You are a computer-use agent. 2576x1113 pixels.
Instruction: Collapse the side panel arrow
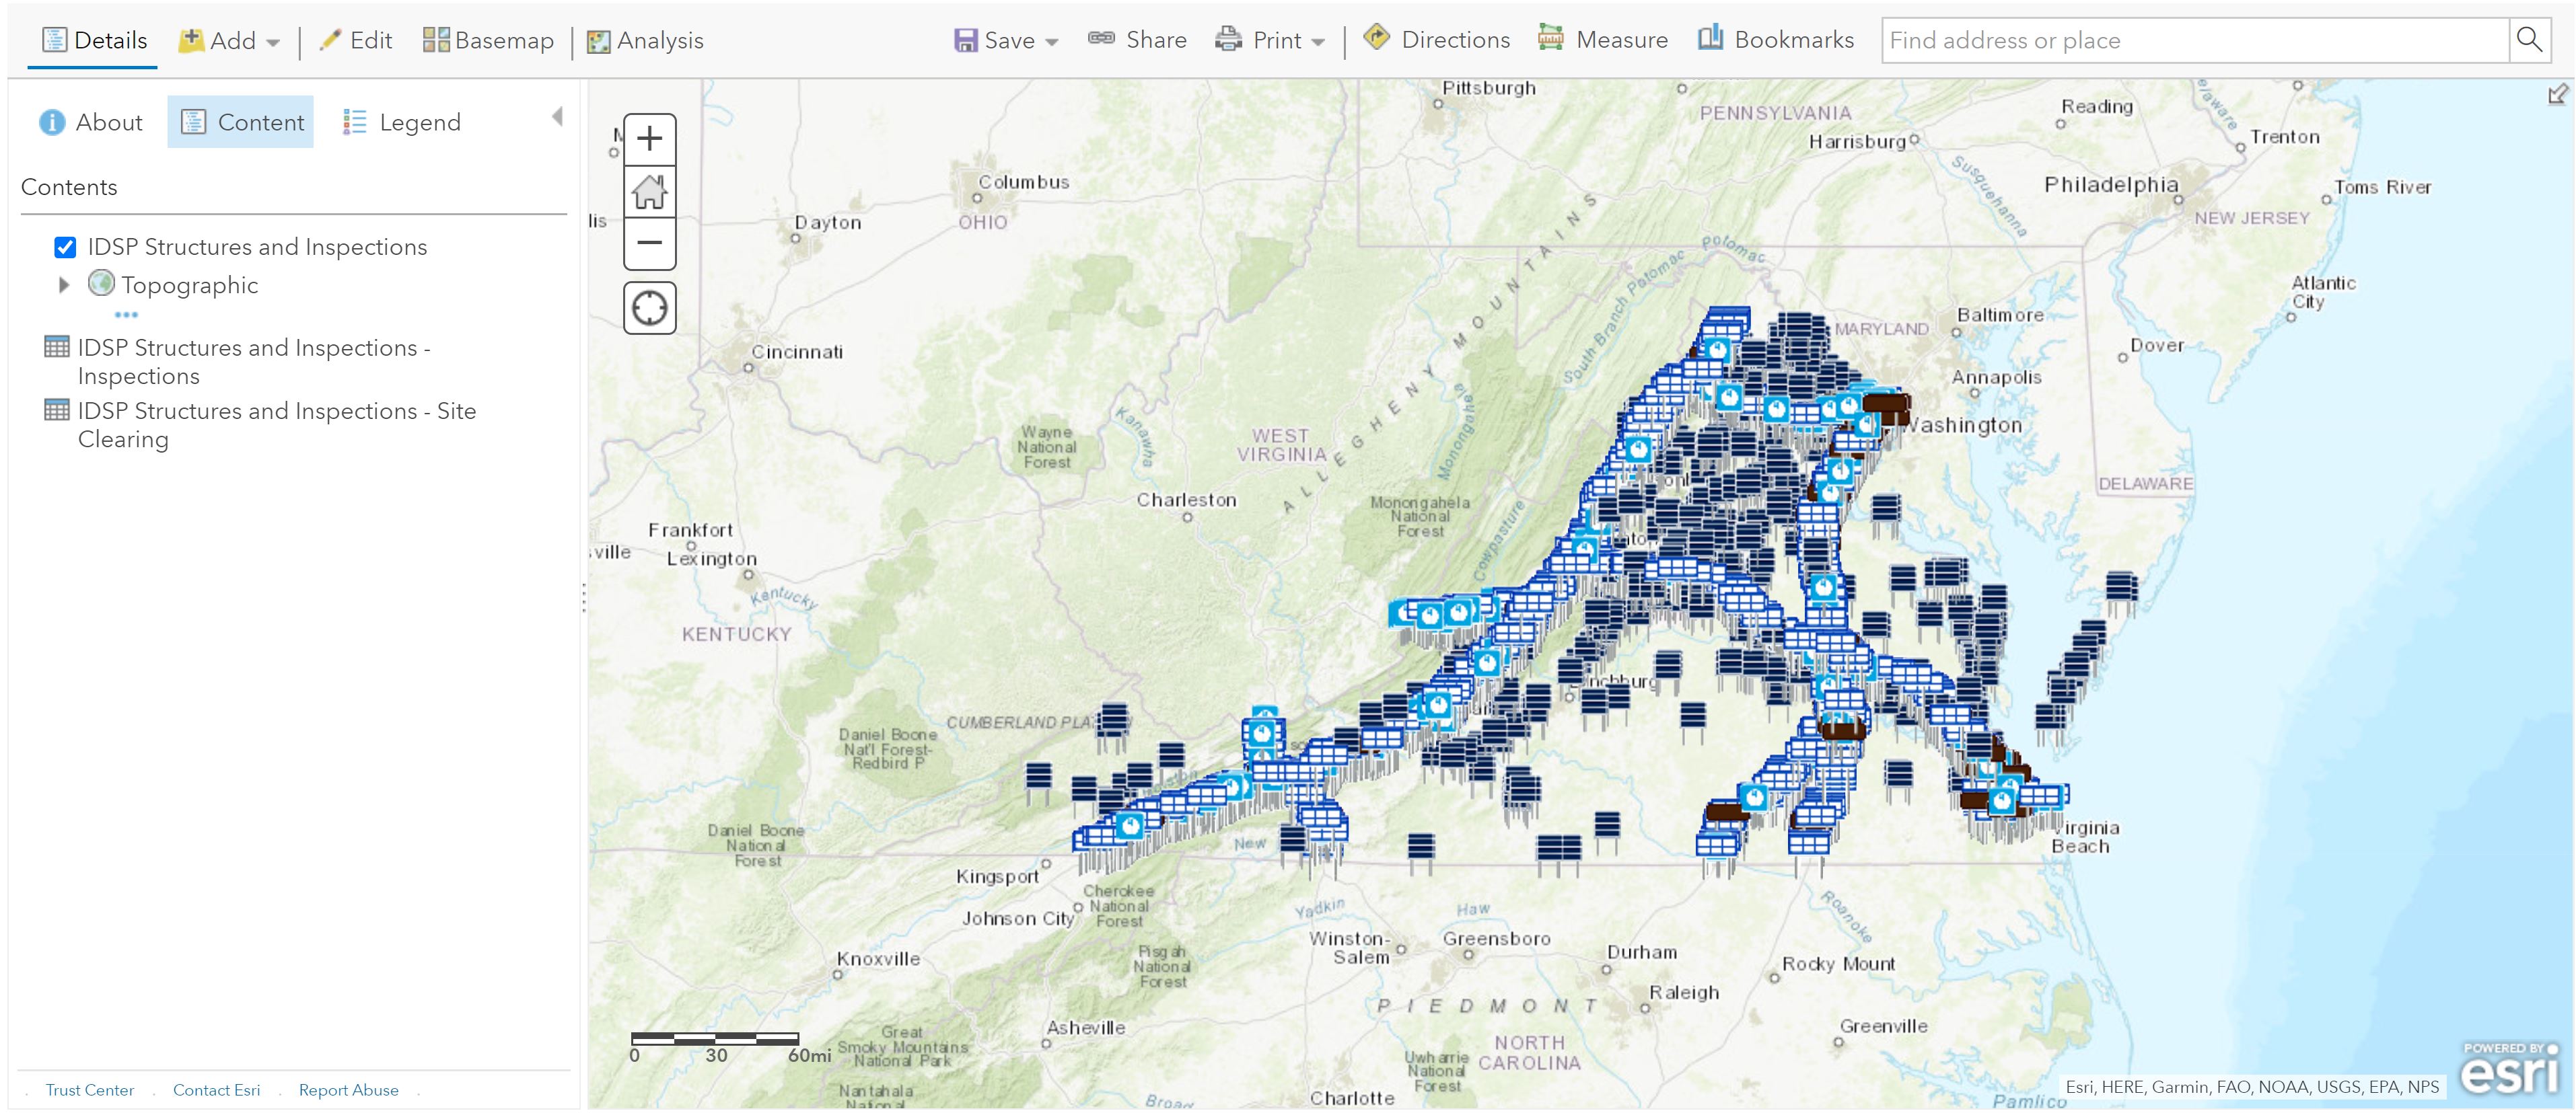pos(557,117)
